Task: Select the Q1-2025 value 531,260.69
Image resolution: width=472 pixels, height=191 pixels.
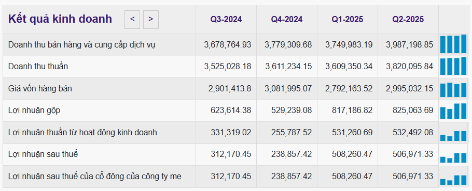Action: (352, 132)
